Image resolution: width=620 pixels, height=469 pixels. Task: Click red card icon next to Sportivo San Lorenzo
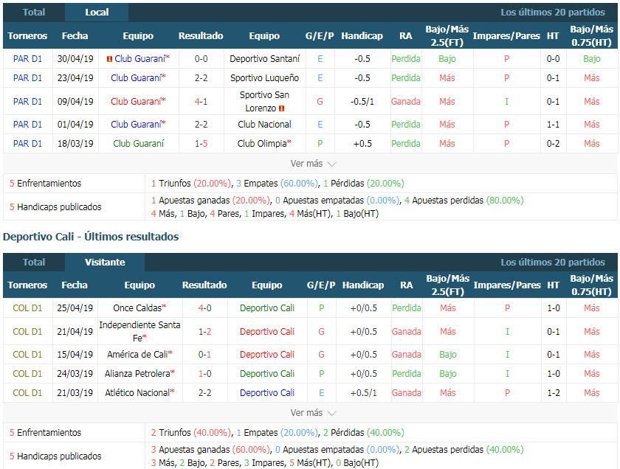281,108
